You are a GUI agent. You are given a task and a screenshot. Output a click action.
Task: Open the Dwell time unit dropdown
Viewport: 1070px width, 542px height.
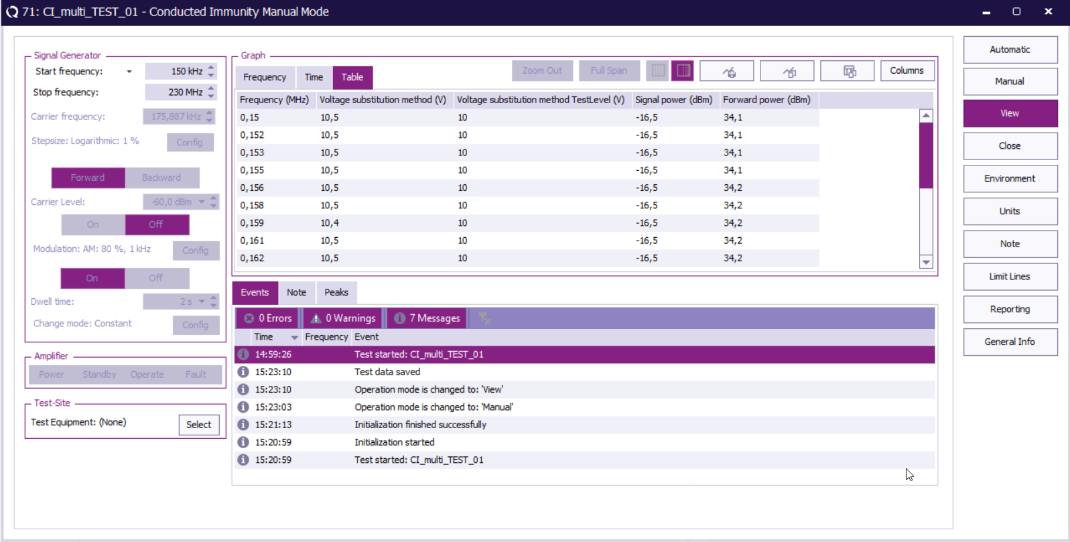click(x=202, y=301)
